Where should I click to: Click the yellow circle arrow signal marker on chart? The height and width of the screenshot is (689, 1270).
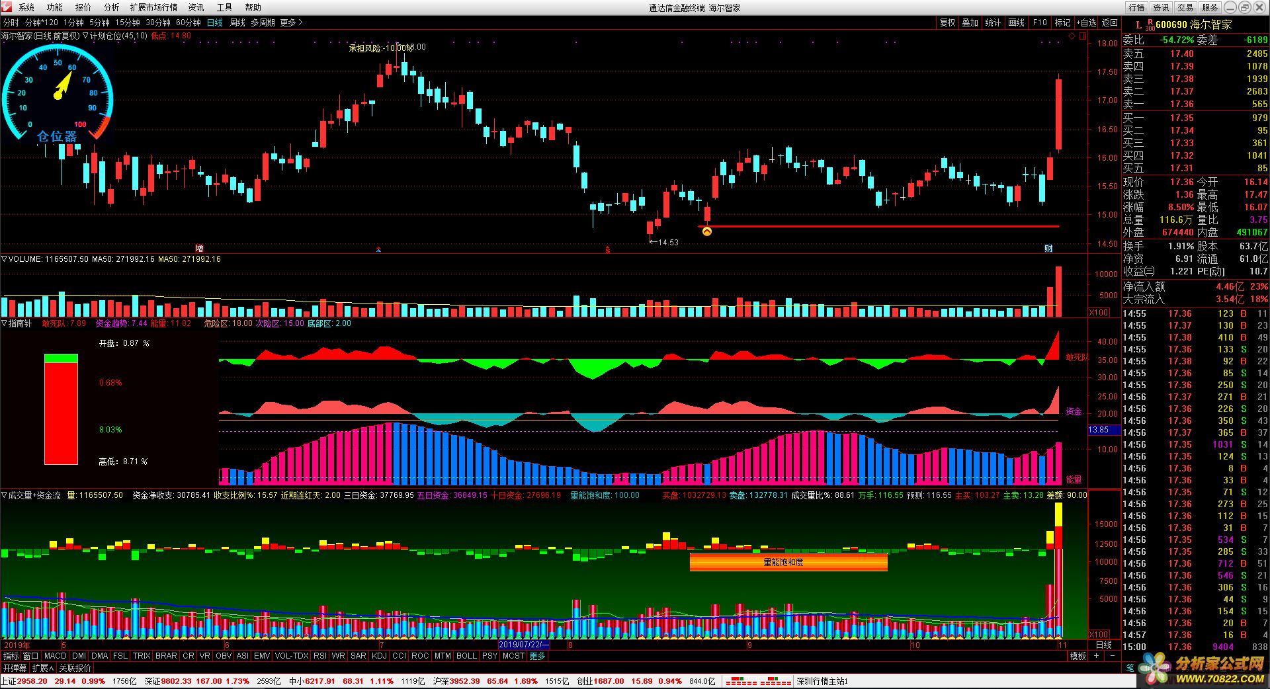(706, 231)
